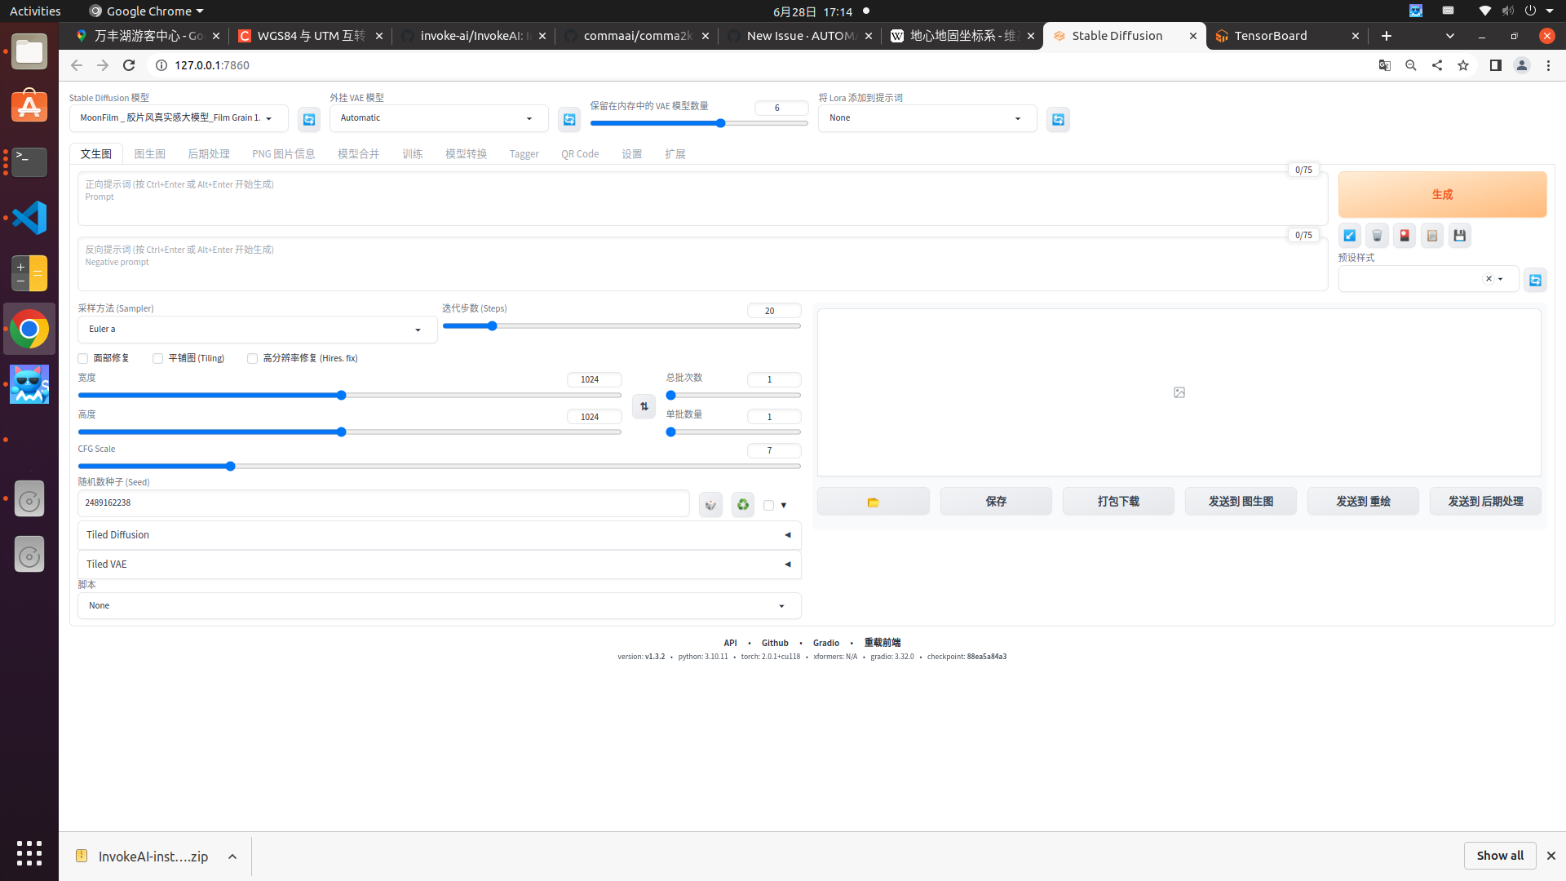Enable 面部修复 face restoration
This screenshot has height=881, width=1566.
(x=82, y=358)
